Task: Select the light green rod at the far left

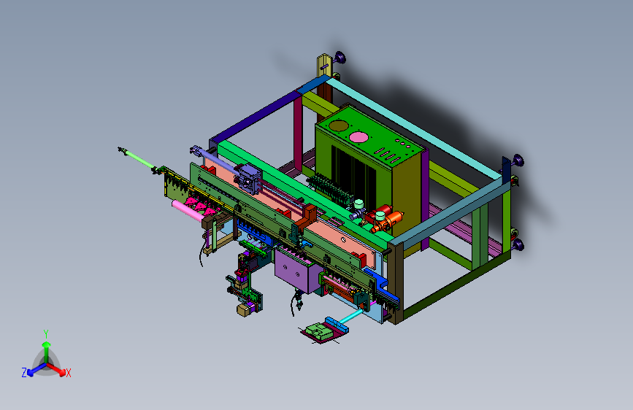Action: (x=138, y=158)
